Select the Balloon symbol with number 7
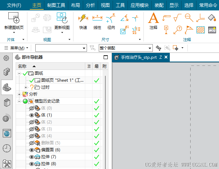 coord(178,30)
